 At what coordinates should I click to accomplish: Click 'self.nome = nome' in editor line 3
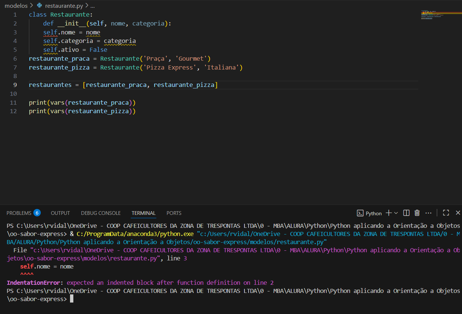(72, 32)
